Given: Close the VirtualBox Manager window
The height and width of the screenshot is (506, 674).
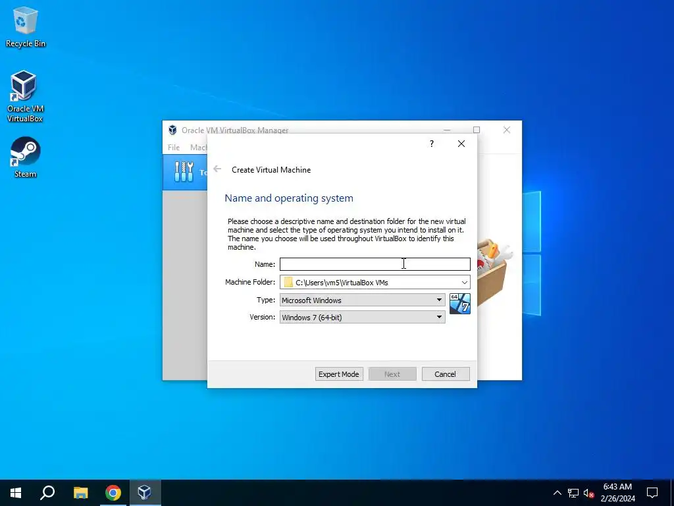Looking at the screenshot, I should pos(507,130).
